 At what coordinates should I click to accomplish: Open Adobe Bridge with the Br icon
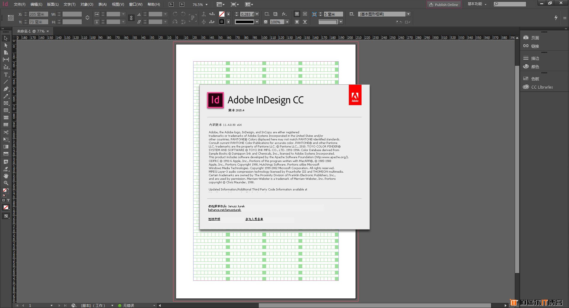(x=171, y=4)
